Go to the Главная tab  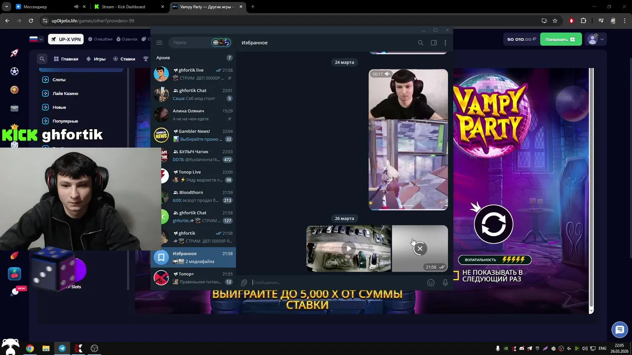click(66, 59)
